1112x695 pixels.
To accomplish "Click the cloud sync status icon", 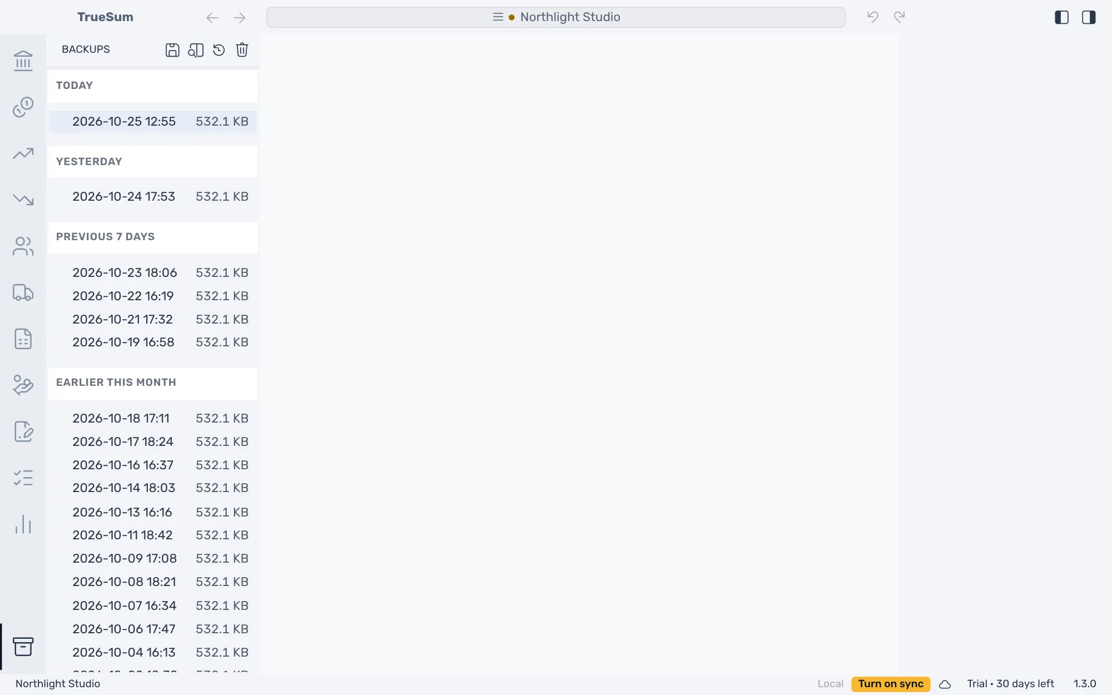I will [945, 684].
